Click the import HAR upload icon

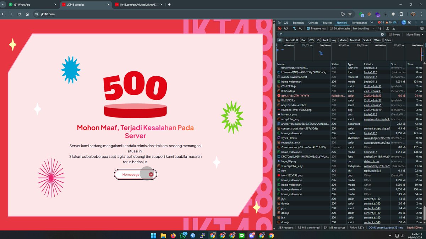pyautogui.click(x=388, y=28)
